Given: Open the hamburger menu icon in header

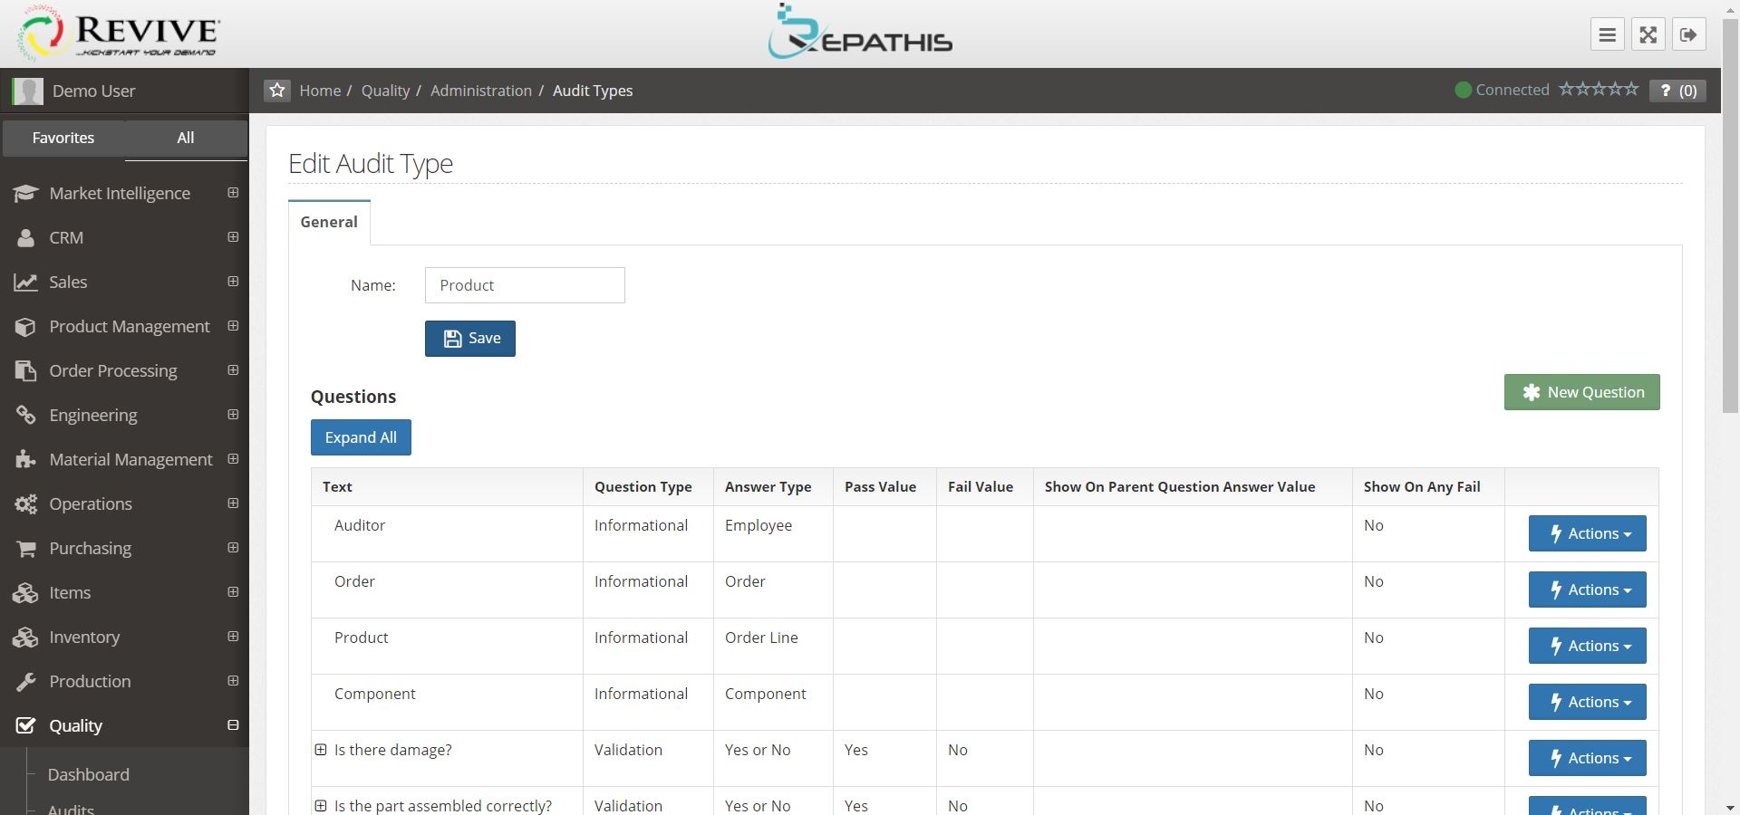Looking at the screenshot, I should (x=1607, y=34).
